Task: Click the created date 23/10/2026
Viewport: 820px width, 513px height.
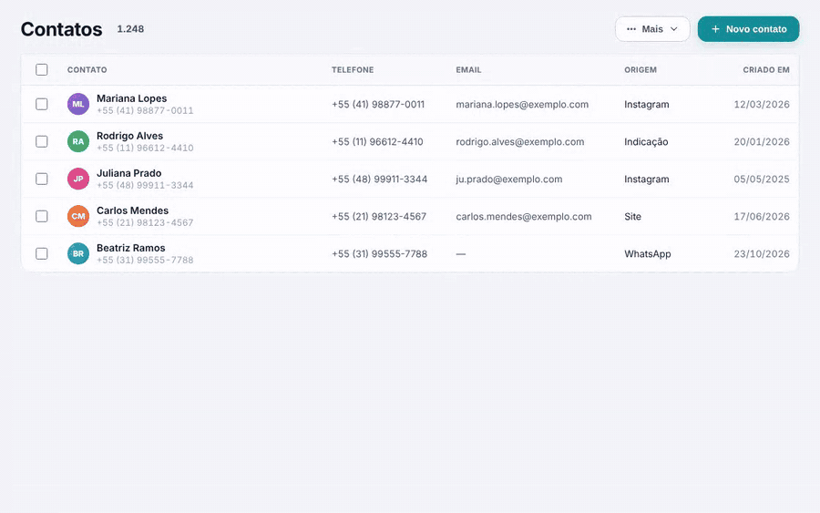Action: click(762, 254)
